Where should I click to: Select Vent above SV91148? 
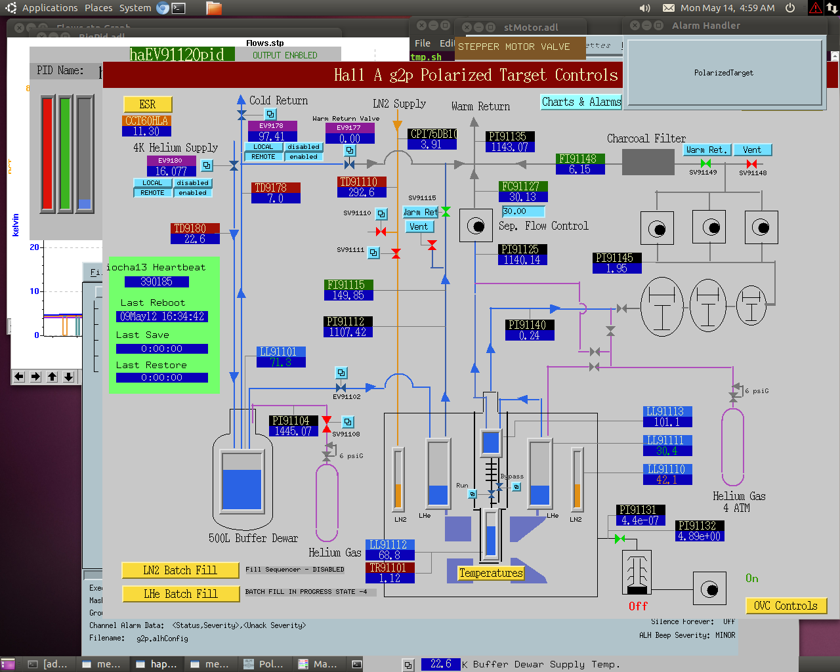coord(752,150)
